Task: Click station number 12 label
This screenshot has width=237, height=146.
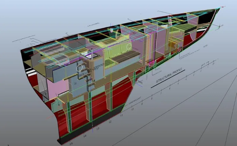Action: pyautogui.click(x=110, y=122)
